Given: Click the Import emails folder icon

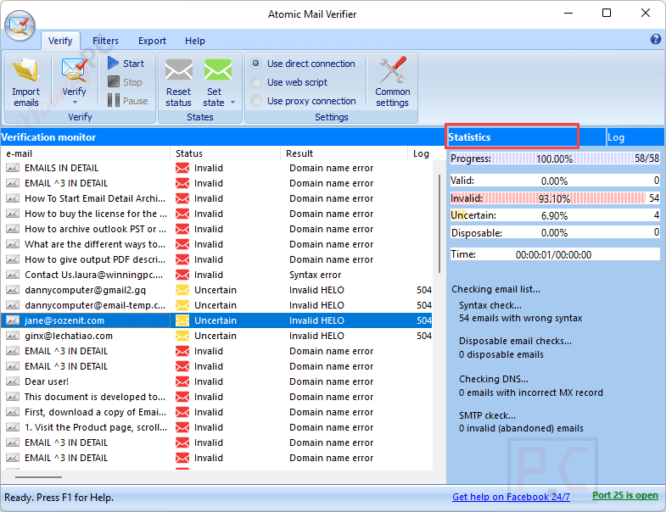Looking at the screenshot, I should pos(26,70).
